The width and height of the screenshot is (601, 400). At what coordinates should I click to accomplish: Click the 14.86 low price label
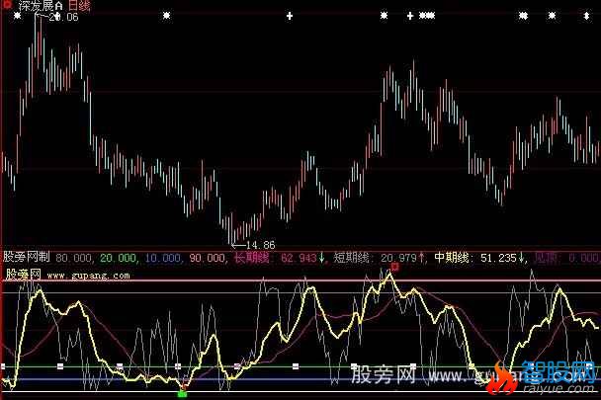click(x=261, y=245)
